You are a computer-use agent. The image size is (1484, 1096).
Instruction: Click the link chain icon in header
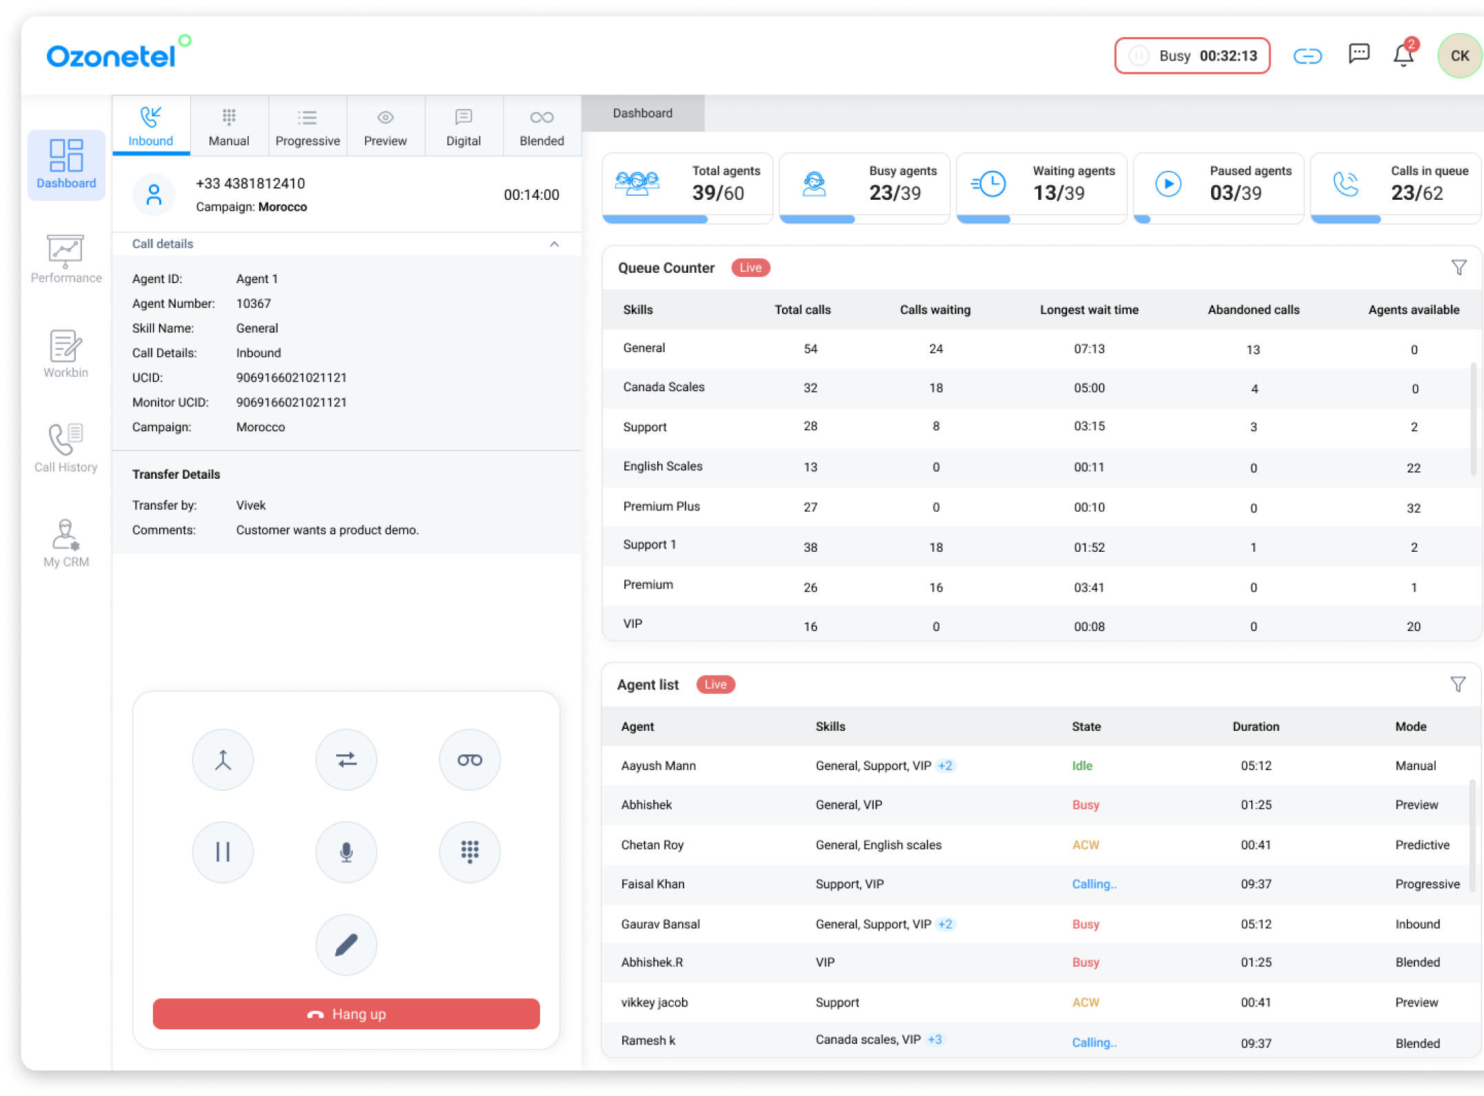(x=1307, y=56)
